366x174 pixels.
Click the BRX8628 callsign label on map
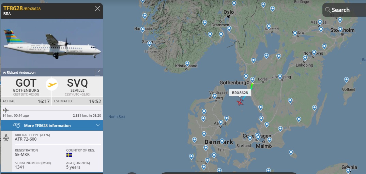240,92
